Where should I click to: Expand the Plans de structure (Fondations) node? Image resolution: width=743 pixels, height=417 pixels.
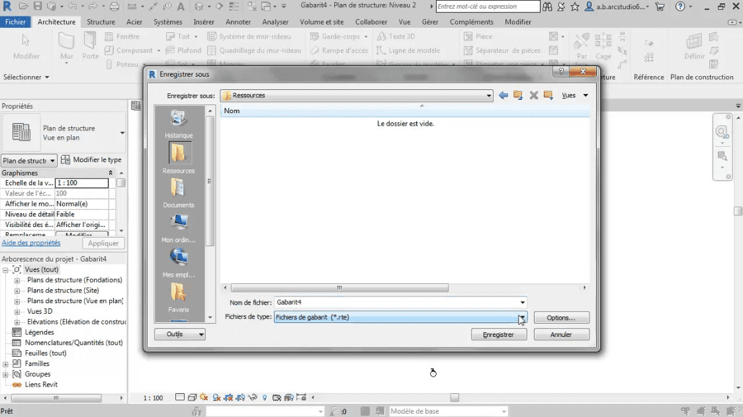click(17, 280)
